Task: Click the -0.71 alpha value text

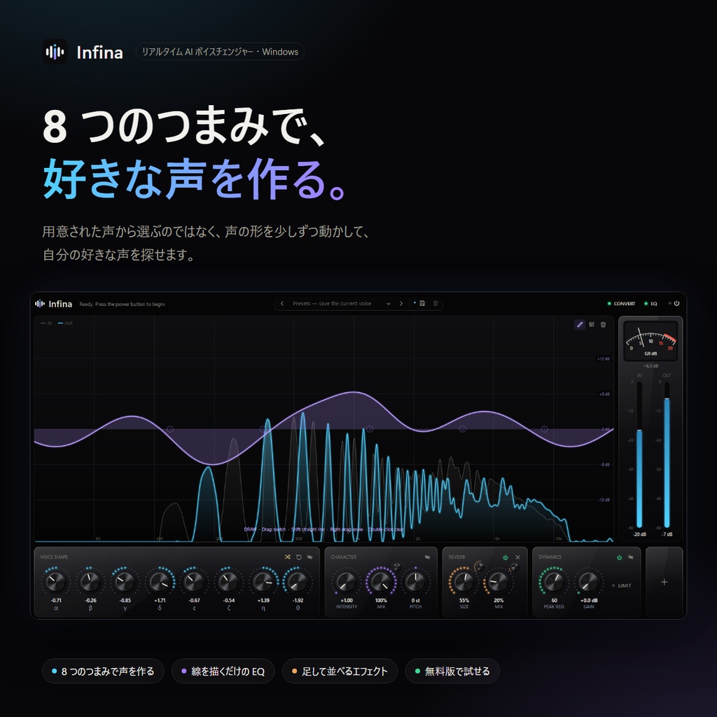Action: (56, 600)
